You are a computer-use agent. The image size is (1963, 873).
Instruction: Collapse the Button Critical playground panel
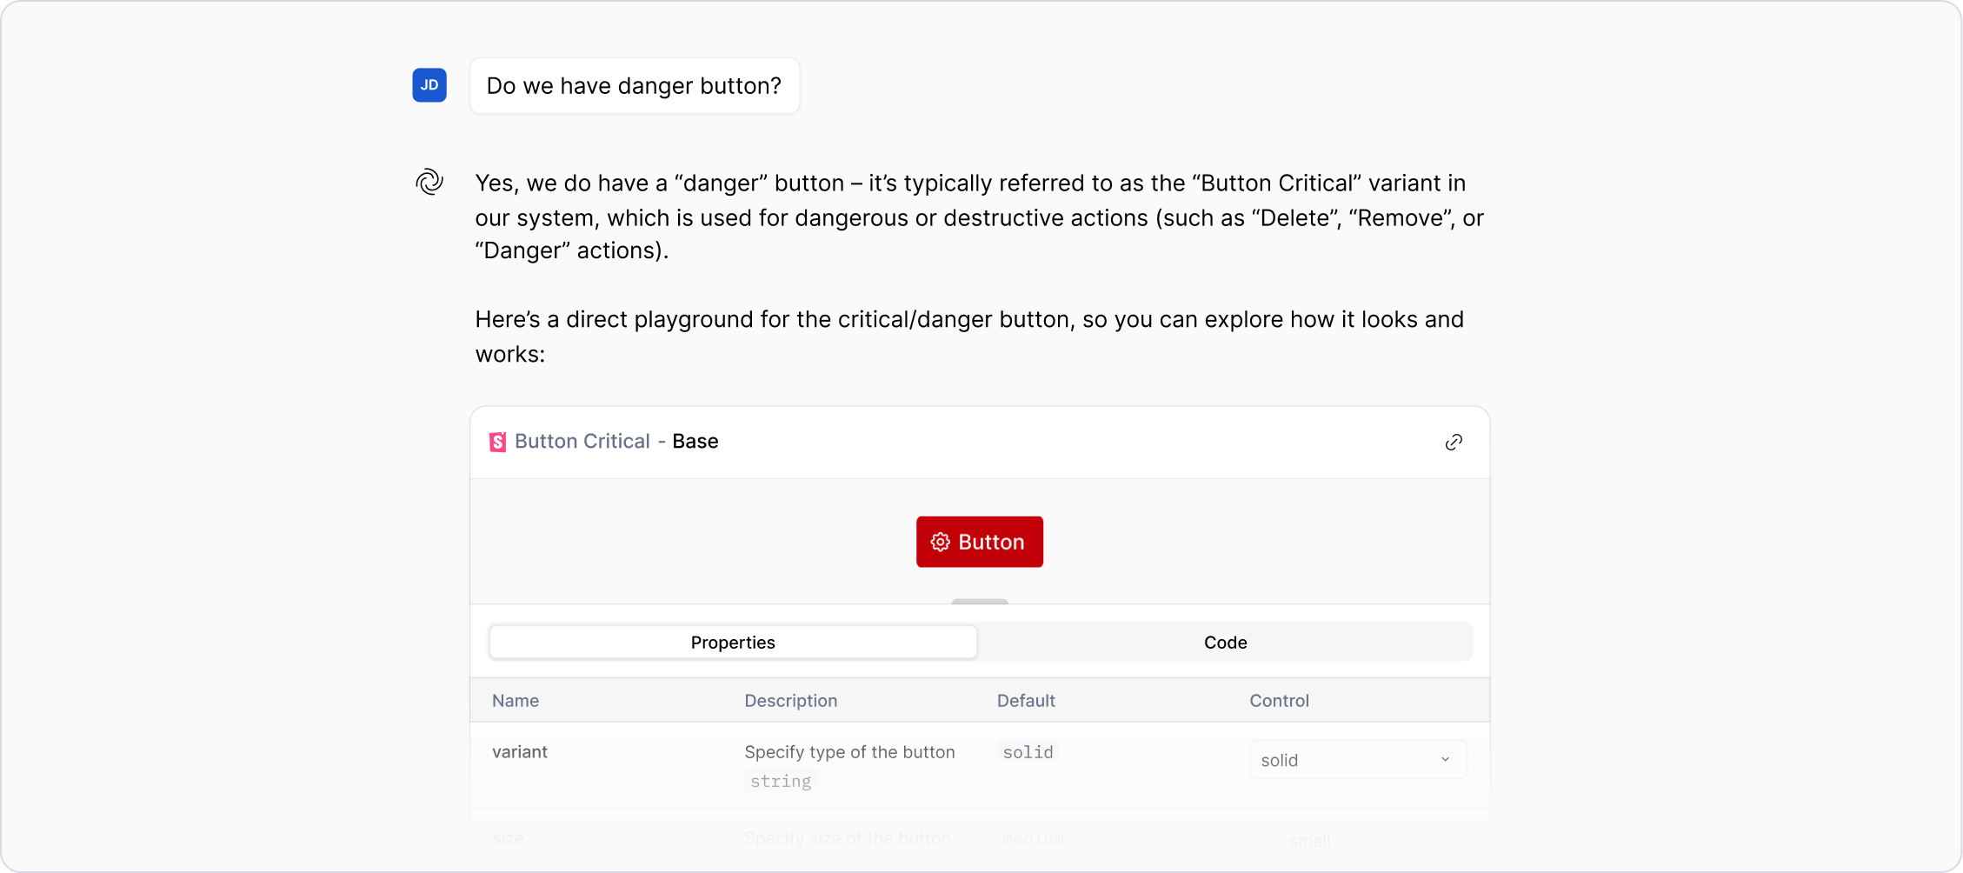[x=979, y=601]
